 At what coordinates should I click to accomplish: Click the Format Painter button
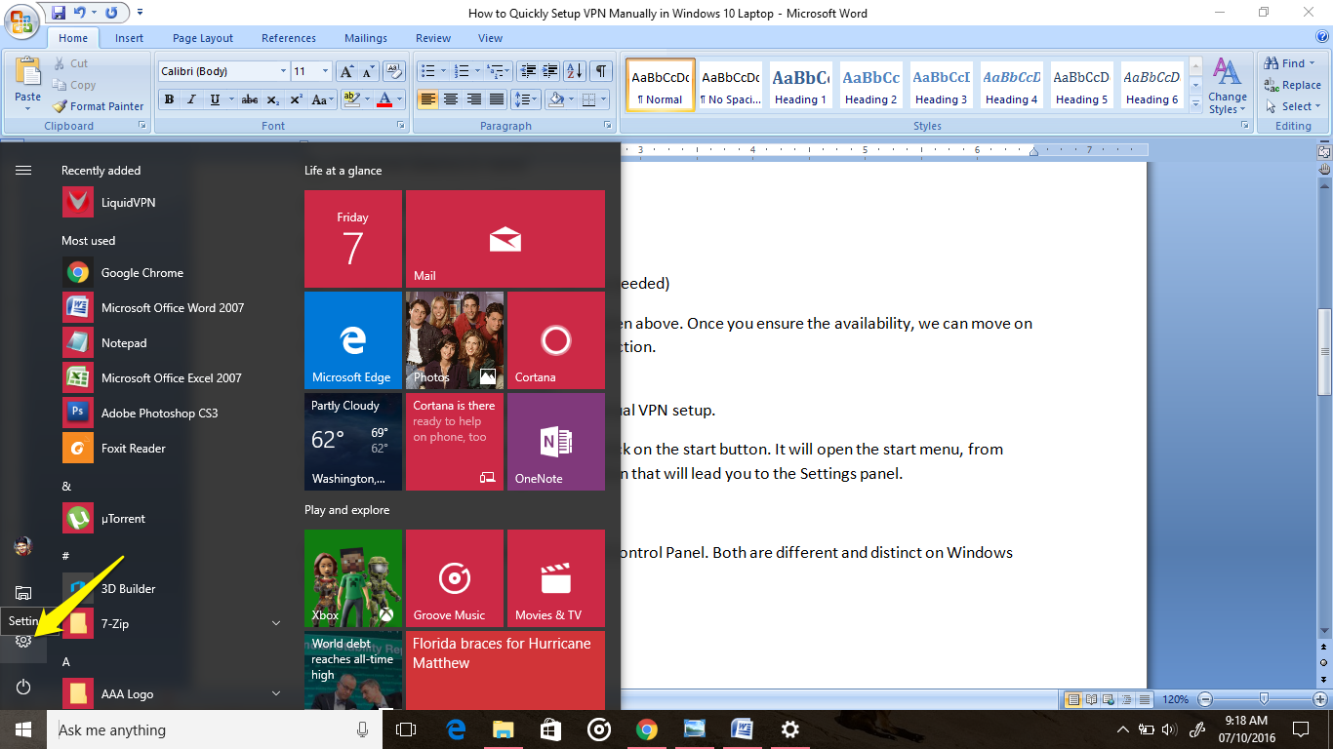[x=98, y=106]
